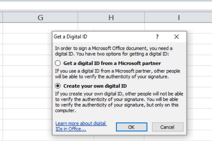
Task: Click OK in Get a Digital ID dialog
Action: [x=131, y=127]
